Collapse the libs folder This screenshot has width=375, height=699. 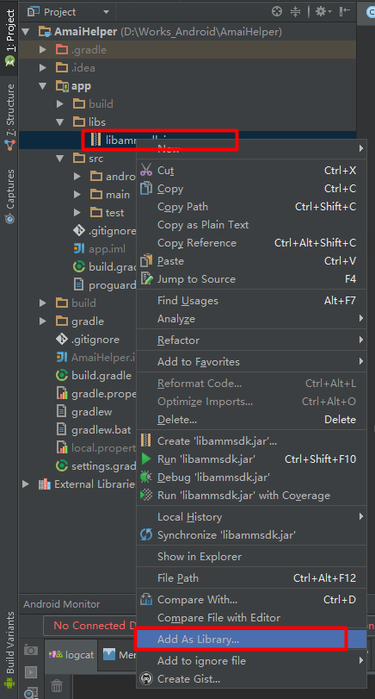(x=60, y=122)
